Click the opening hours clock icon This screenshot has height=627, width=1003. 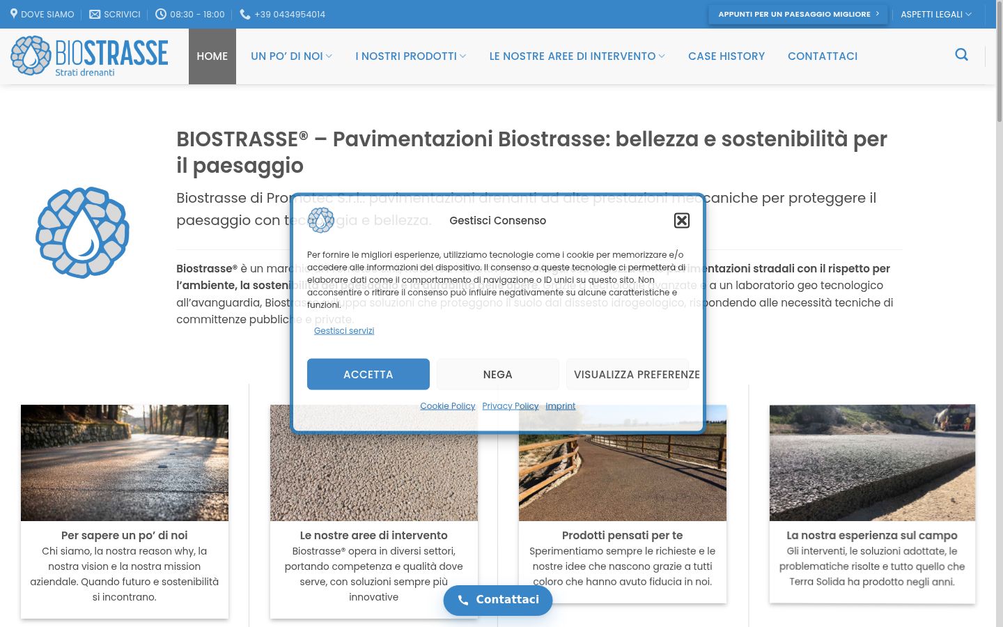(x=161, y=14)
